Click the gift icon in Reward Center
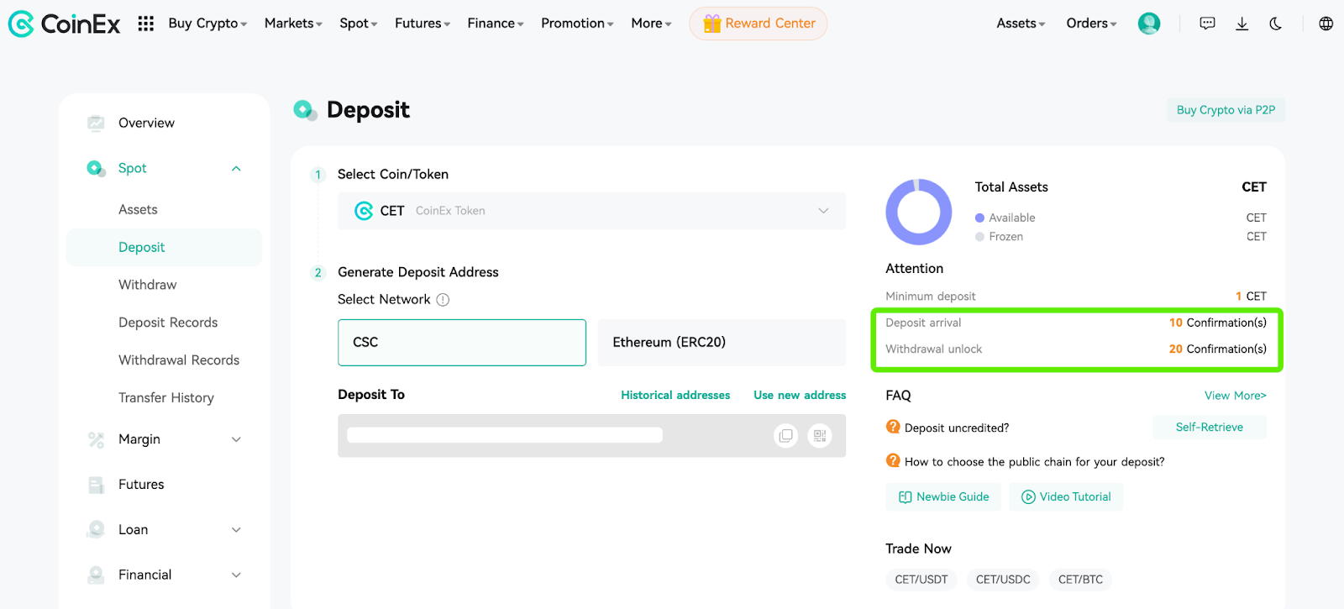Screen dimensions: 1344x609 click(711, 24)
